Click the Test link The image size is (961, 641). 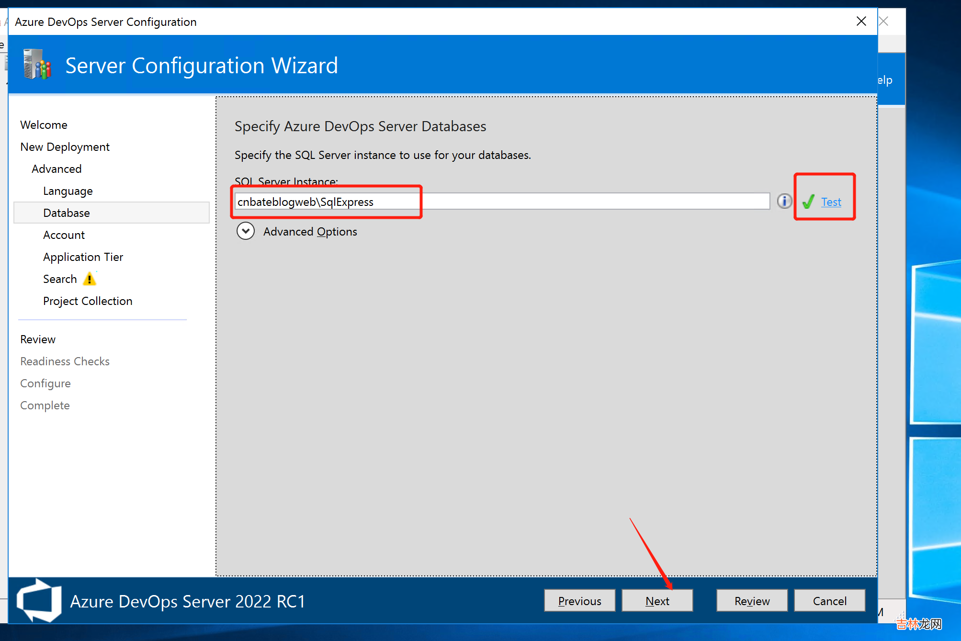tap(831, 202)
